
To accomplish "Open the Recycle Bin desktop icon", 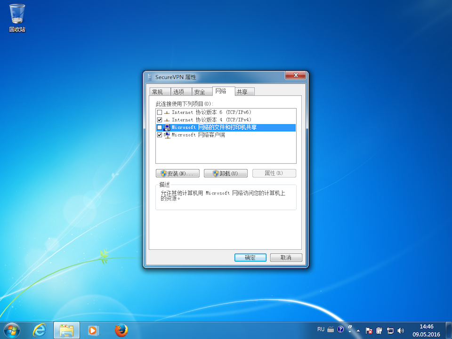I will (x=17, y=18).
